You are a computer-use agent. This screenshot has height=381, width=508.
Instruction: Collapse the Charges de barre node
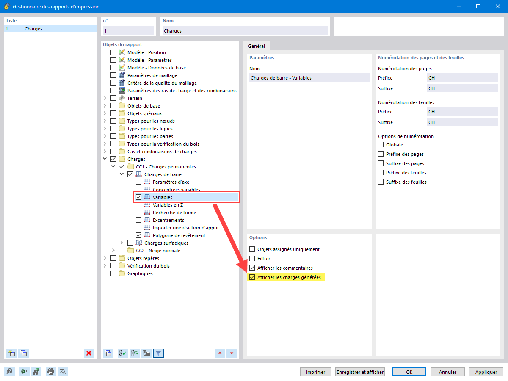122,174
